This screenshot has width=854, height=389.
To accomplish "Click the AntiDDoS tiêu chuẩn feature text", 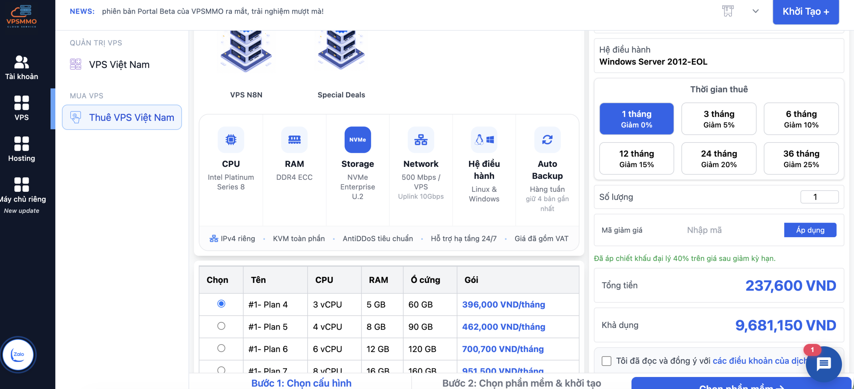I will [378, 239].
